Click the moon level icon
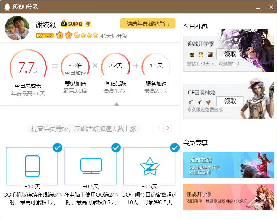The height and width of the screenshot is (219, 277). click(77, 35)
